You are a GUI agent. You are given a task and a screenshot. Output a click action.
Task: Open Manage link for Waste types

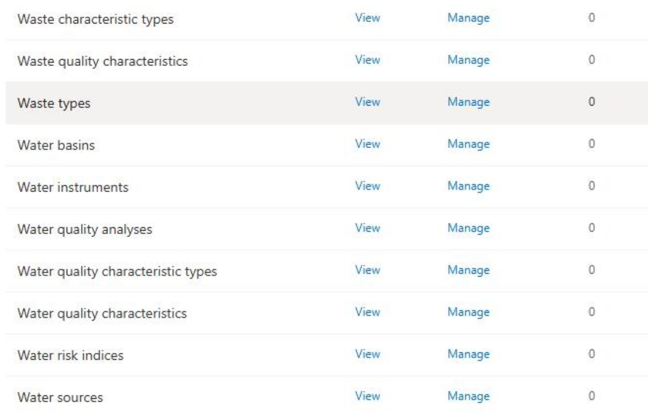(x=468, y=102)
